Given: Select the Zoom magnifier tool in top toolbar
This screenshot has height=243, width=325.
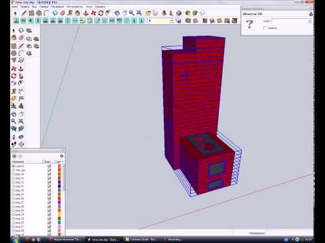Looking at the screenshot, I should (x=131, y=13).
